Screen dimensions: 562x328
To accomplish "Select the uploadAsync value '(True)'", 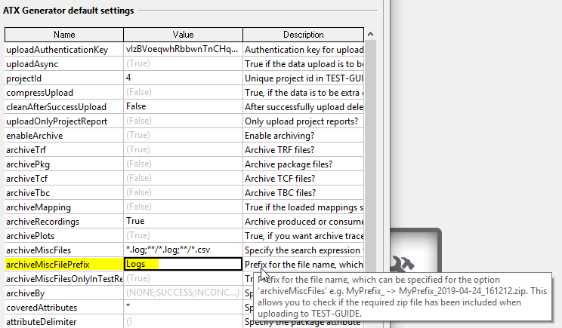I will point(183,63).
